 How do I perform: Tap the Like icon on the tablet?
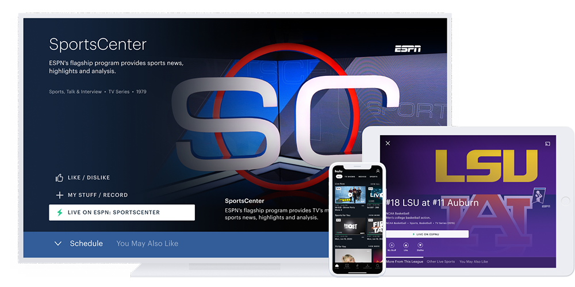click(x=406, y=245)
